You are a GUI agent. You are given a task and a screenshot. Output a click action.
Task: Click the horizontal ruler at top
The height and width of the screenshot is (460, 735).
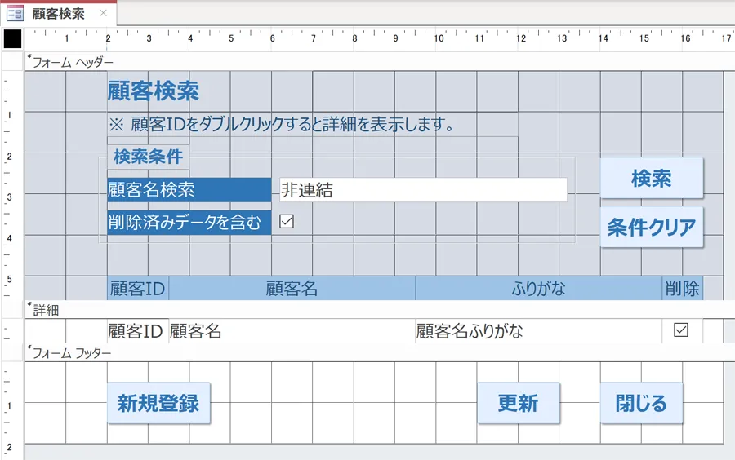click(x=376, y=38)
